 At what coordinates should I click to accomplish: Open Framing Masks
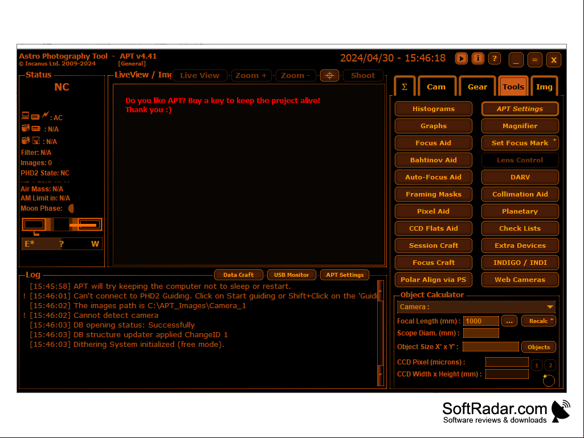(x=434, y=194)
